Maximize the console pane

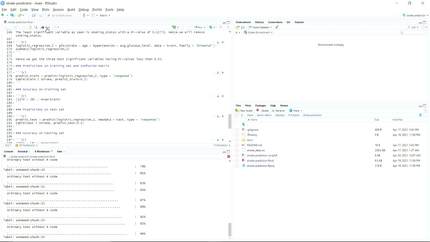[228, 152]
